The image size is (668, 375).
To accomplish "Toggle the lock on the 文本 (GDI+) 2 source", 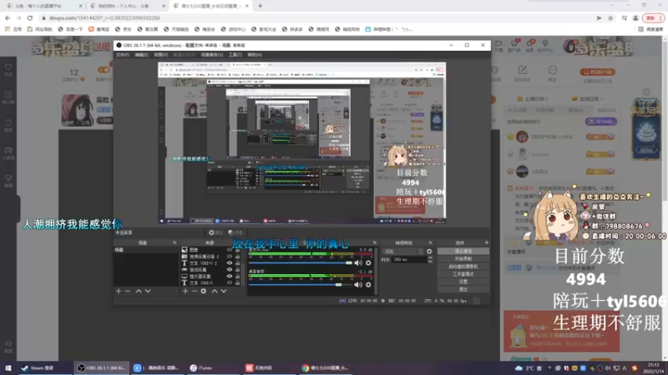I will coord(238,263).
